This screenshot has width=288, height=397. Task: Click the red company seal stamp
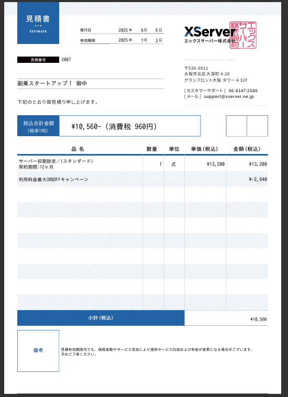243,35
